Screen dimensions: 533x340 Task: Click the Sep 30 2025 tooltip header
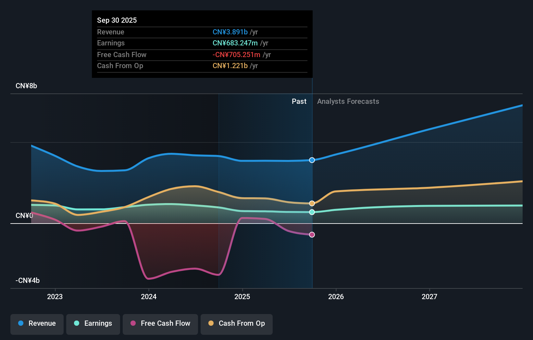(x=117, y=20)
